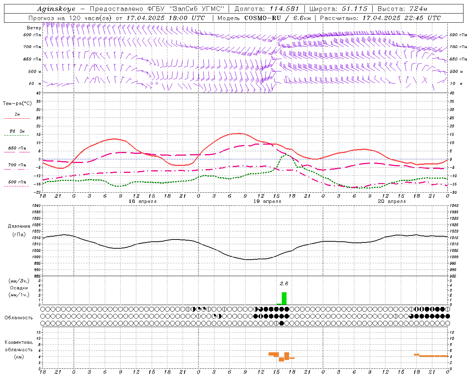Click the 20 апреля date label
The width and height of the screenshot is (469, 375).
(x=392, y=201)
